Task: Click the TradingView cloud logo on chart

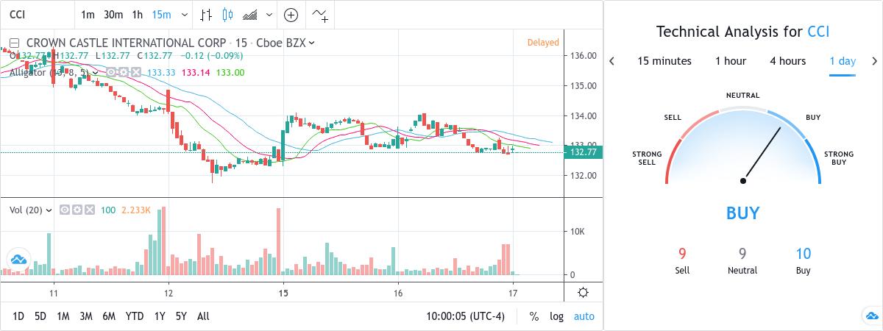Action: [18, 260]
